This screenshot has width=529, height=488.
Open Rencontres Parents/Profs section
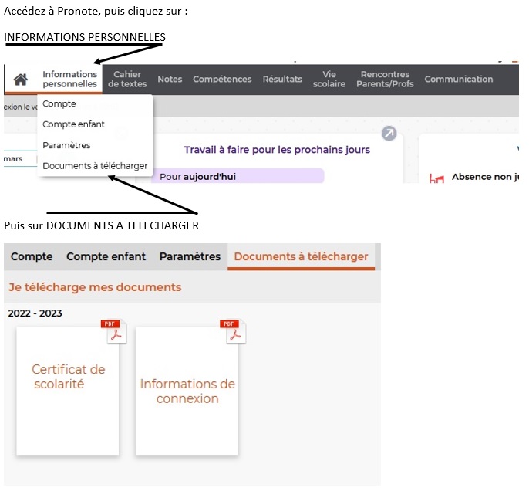(385, 79)
